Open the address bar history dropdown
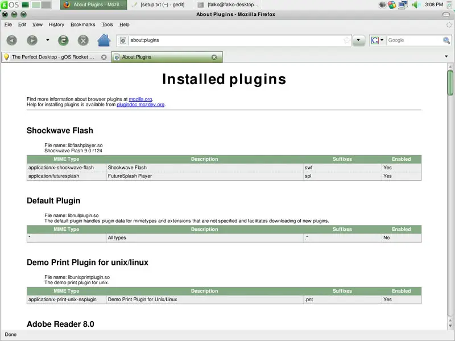 click(358, 40)
